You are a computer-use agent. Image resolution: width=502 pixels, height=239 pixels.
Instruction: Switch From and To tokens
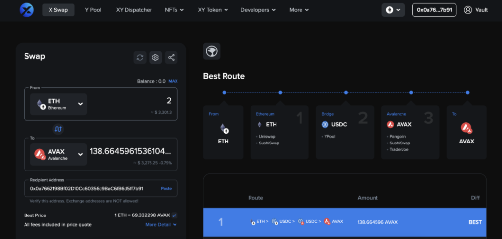[x=58, y=129]
